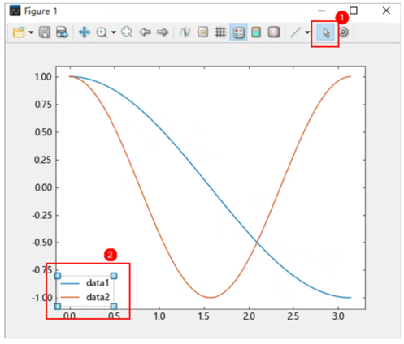
Task: Select the zoom magnifier tool
Action: click(x=102, y=32)
